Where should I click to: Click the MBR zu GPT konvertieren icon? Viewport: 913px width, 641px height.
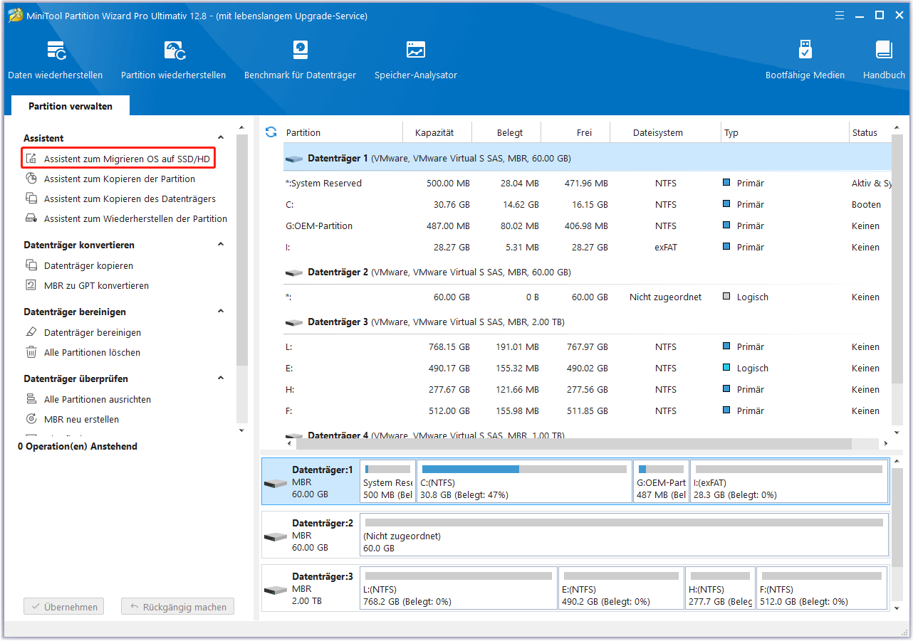(x=31, y=285)
